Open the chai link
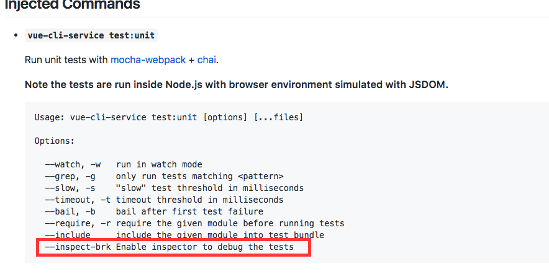The image size is (549, 274). (x=207, y=60)
